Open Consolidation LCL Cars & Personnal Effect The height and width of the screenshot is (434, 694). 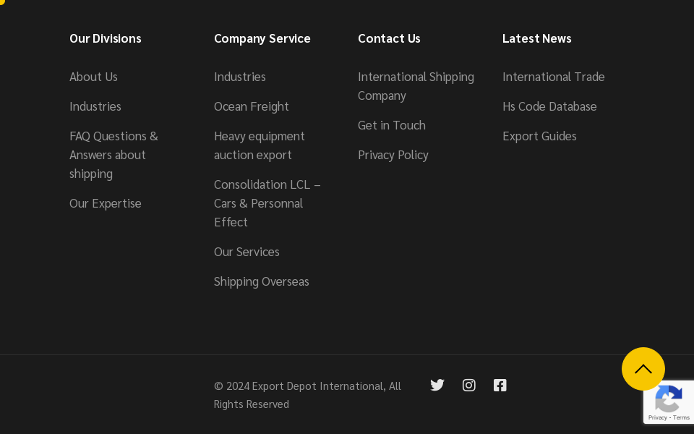pyautogui.click(x=267, y=203)
